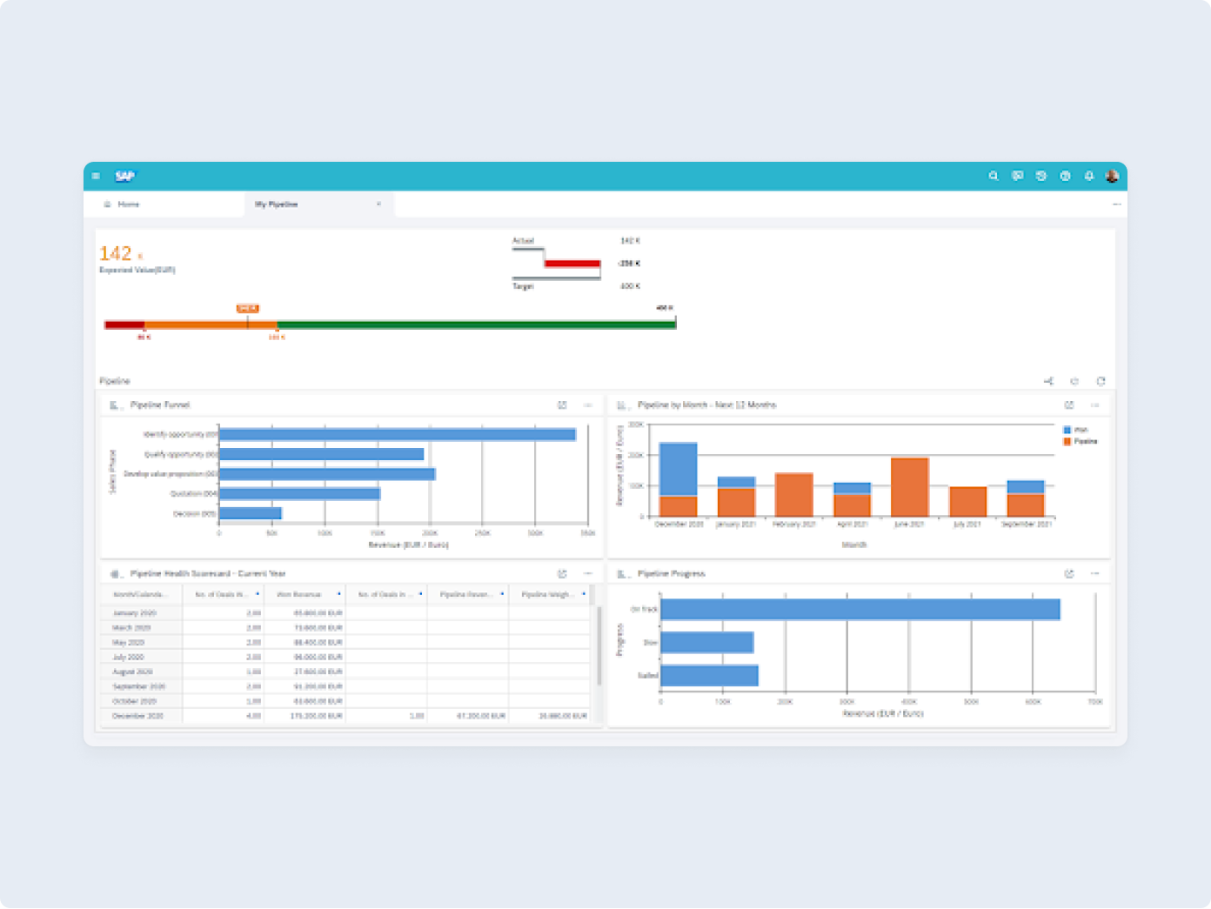The image size is (1211, 909).
Task: Click the Quotation funnel bar
Action: pyautogui.click(x=300, y=494)
